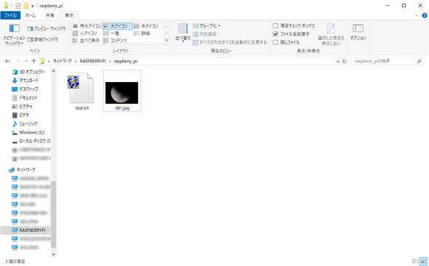The width and height of the screenshot is (429, 266).
Task: Choose 中アイコン layout
Action: tap(146, 26)
